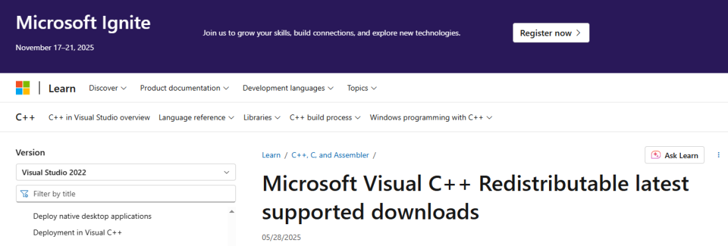Open the Topics dropdown

361,88
